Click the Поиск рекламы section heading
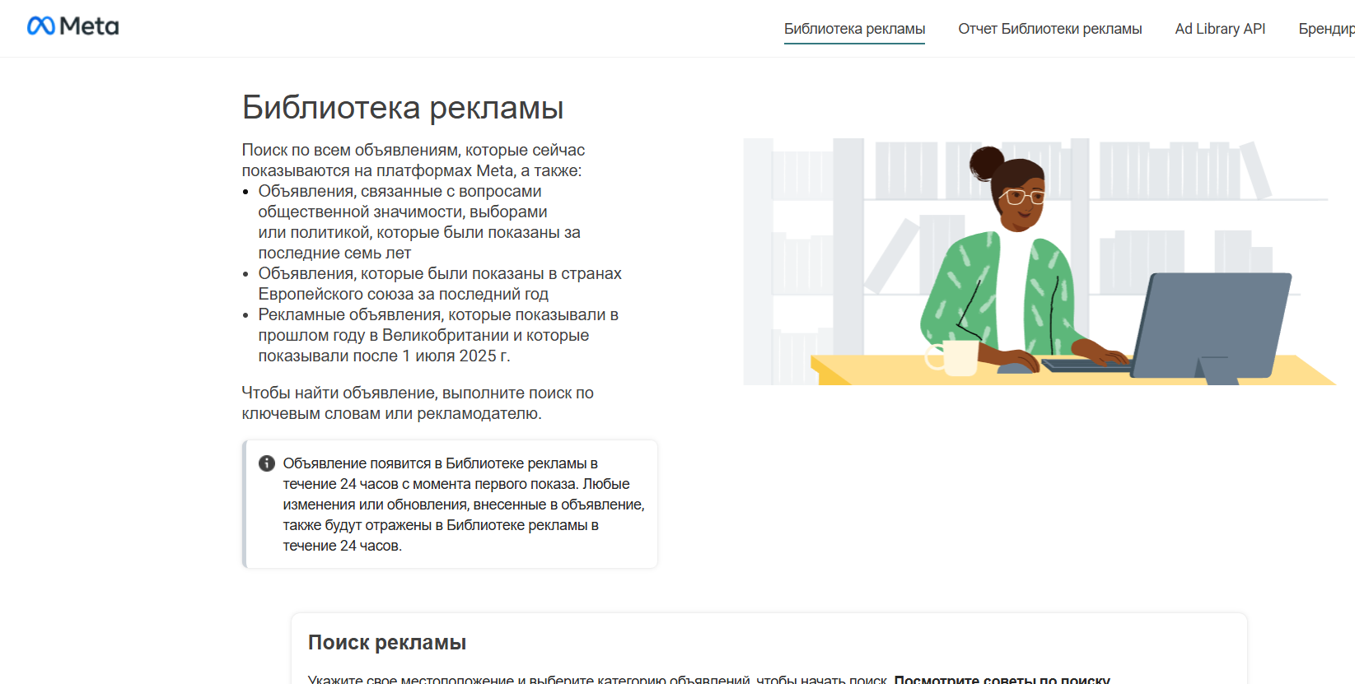Viewport: 1355px width, 684px height. coord(387,643)
